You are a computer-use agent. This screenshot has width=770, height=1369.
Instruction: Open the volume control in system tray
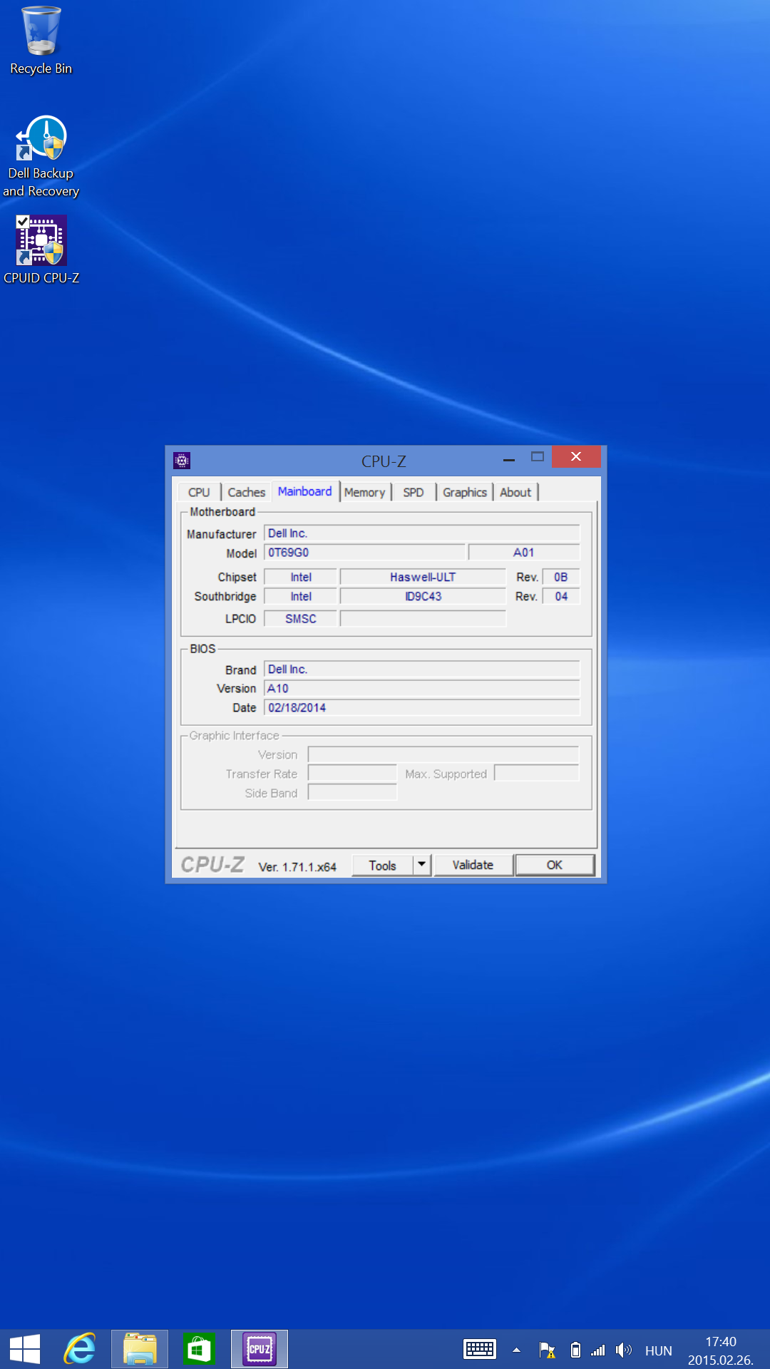(x=624, y=1350)
